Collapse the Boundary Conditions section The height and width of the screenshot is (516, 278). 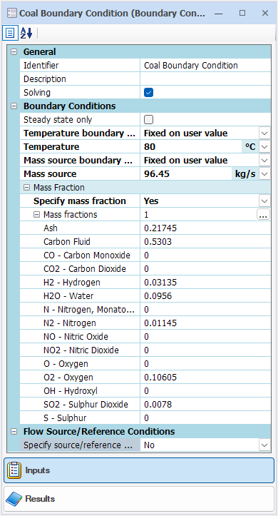[x=14, y=106]
